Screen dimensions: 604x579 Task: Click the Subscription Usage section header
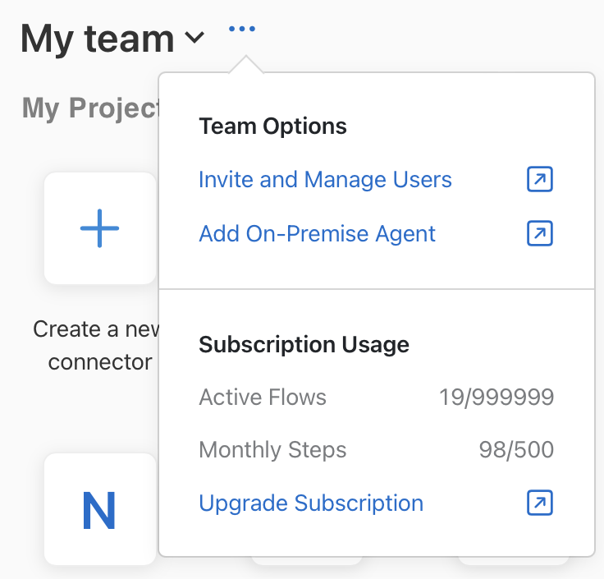click(304, 345)
